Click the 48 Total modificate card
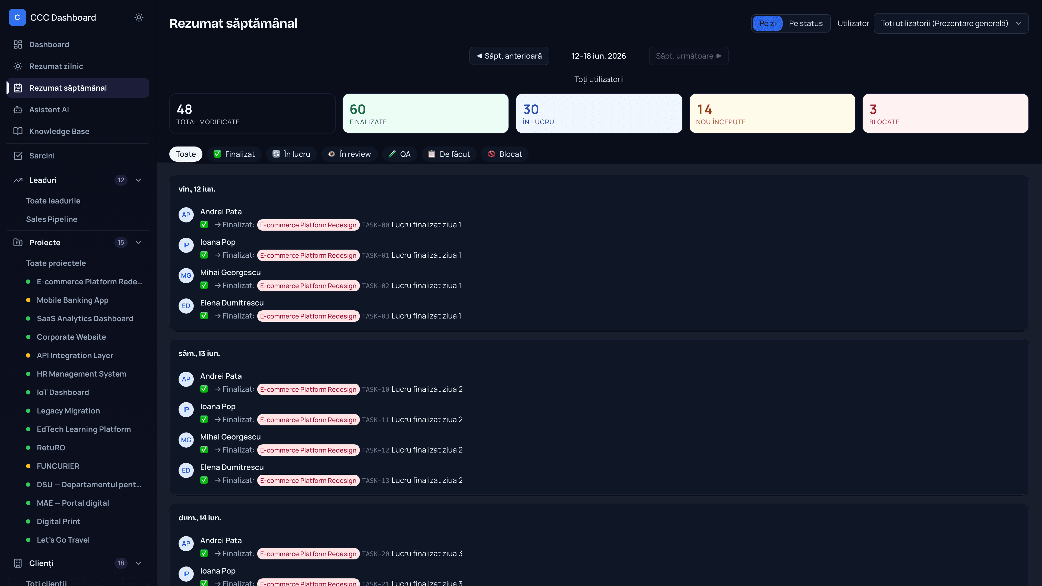1042x586 pixels. 252,114
